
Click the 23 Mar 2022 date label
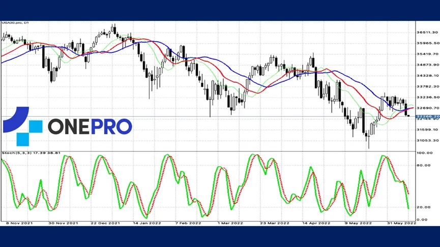pyautogui.click(x=275, y=223)
